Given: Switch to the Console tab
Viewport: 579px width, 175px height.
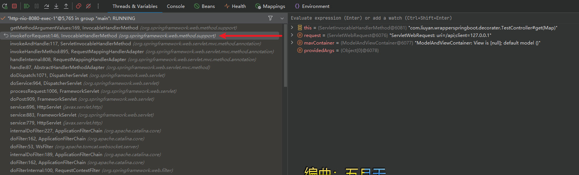Looking at the screenshot, I should tap(176, 6).
